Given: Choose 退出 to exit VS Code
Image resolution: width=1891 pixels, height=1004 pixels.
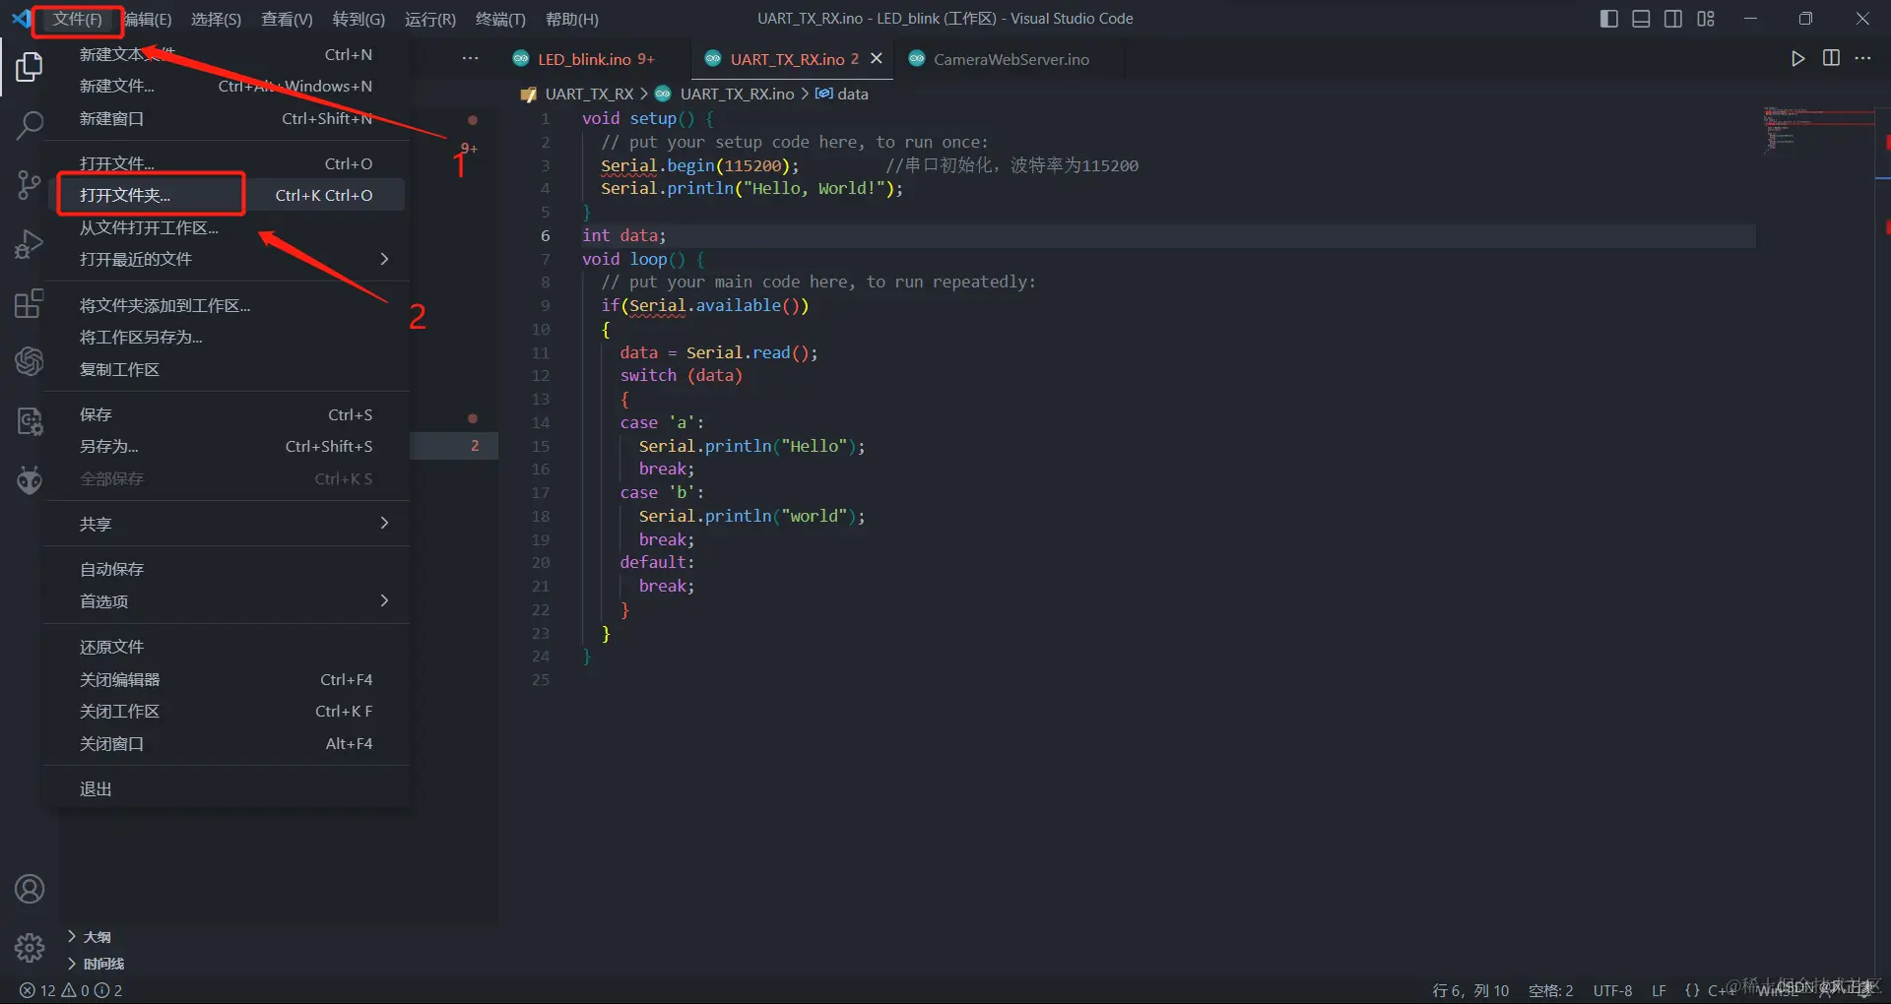Looking at the screenshot, I should point(227,788).
